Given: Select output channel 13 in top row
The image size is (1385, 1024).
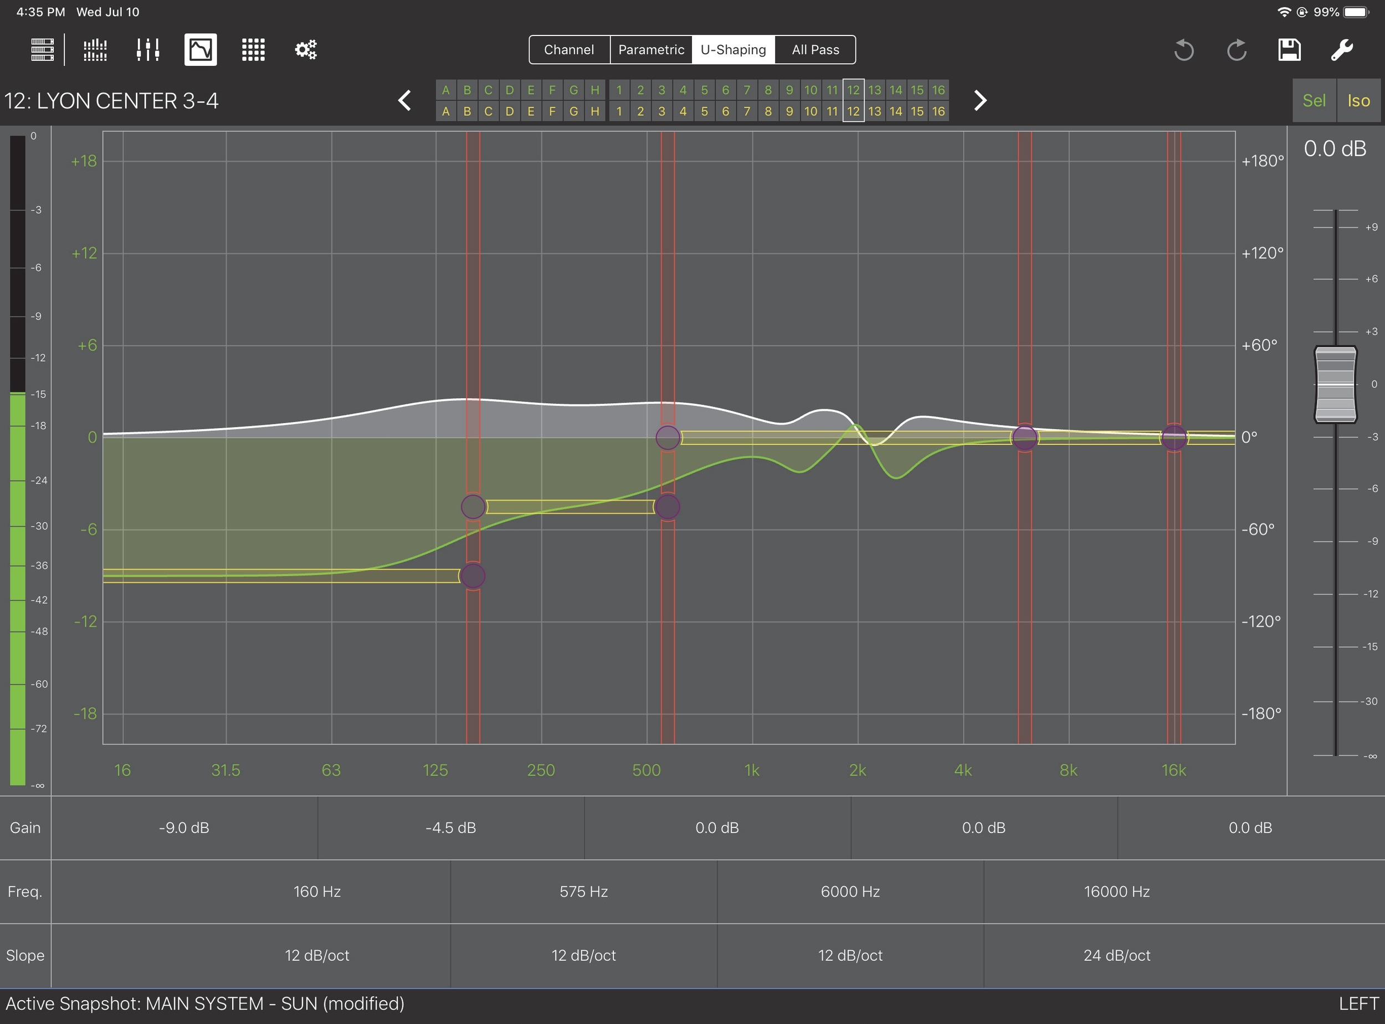Looking at the screenshot, I should [x=874, y=90].
